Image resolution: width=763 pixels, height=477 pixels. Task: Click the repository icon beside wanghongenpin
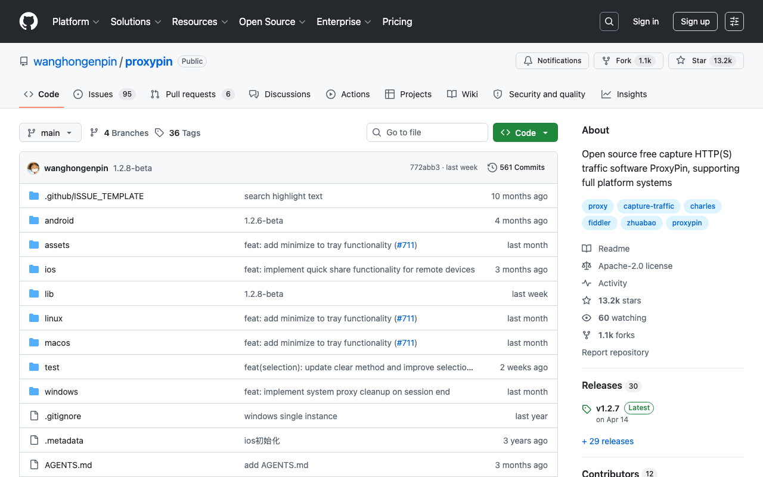click(24, 61)
